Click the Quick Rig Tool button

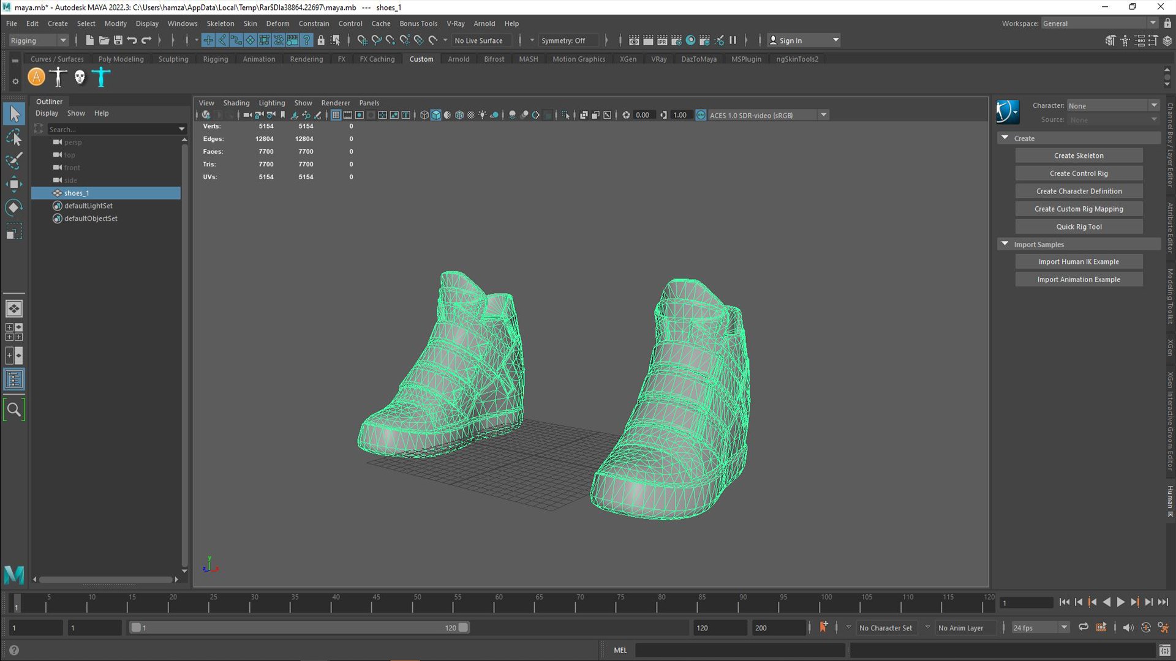click(1079, 226)
